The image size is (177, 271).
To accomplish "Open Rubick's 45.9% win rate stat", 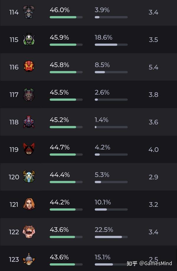I will tap(59, 37).
